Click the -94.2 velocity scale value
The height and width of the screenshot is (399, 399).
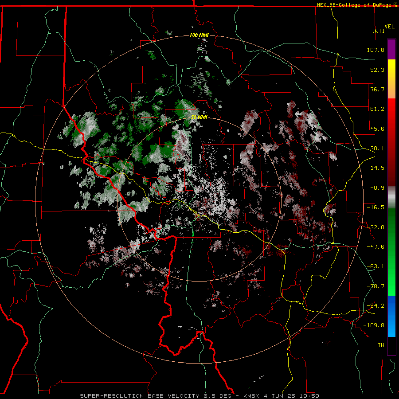click(x=376, y=306)
